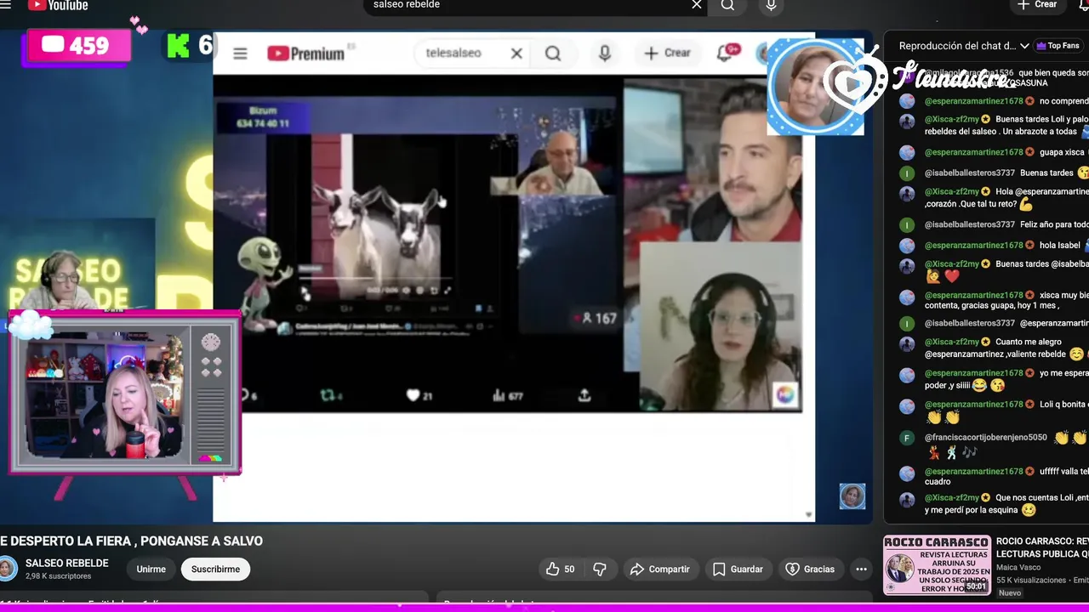Click 'Cuanto me alegro' chat message

click(994, 348)
